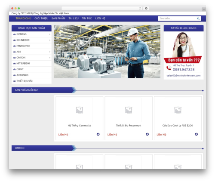Click the red phone hotline icon
215x182 pixels.
point(169,68)
